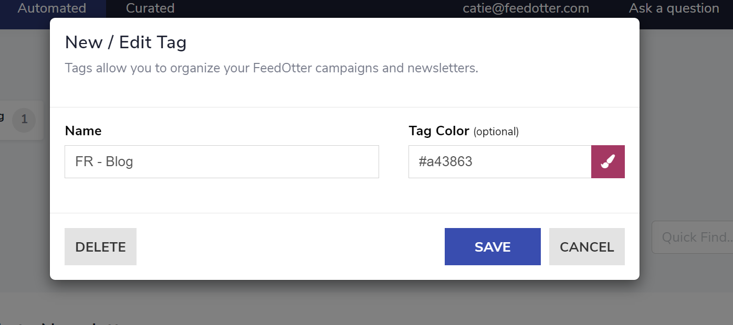Click the Name field label
Screen dimensions: 733x325
tap(83, 131)
